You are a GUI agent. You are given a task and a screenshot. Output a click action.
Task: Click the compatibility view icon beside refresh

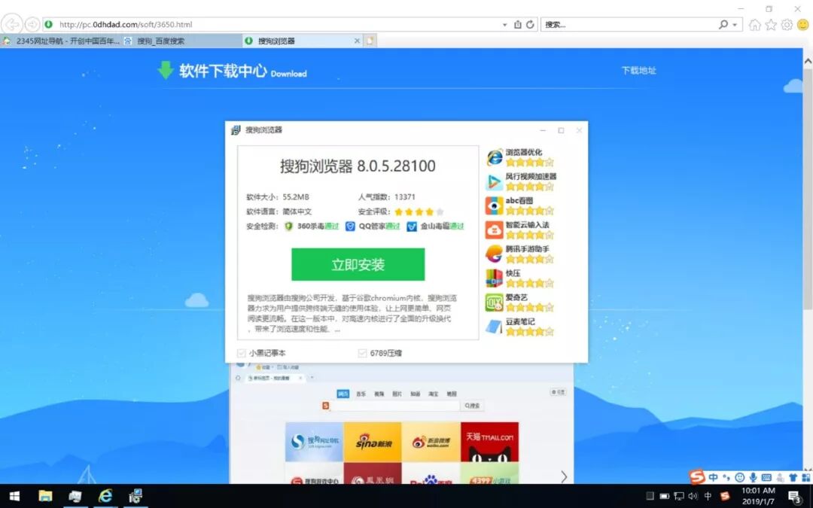[517, 24]
